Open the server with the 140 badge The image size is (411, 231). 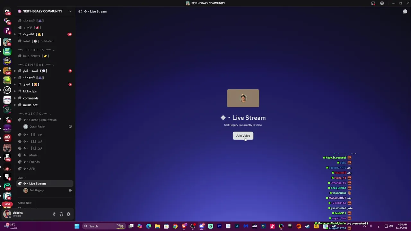pyautogui.click(x=7, y=70)
